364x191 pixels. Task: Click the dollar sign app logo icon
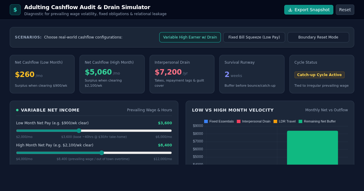(15, 10)
